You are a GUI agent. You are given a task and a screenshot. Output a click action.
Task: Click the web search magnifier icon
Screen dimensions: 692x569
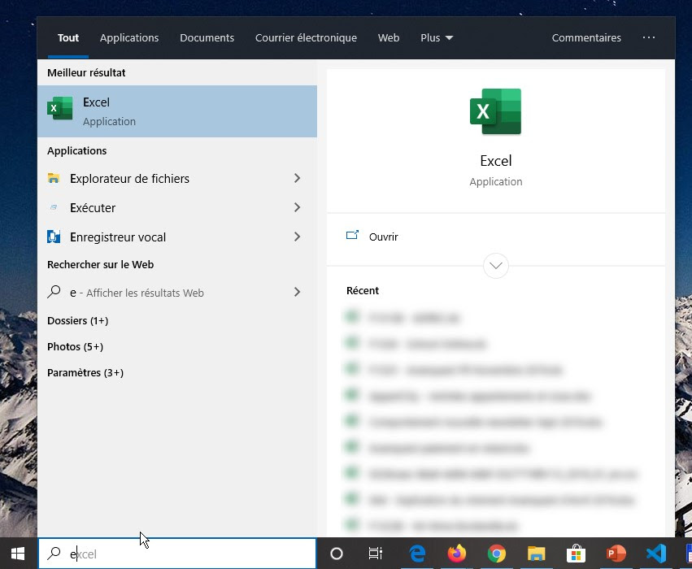point(54,292)
